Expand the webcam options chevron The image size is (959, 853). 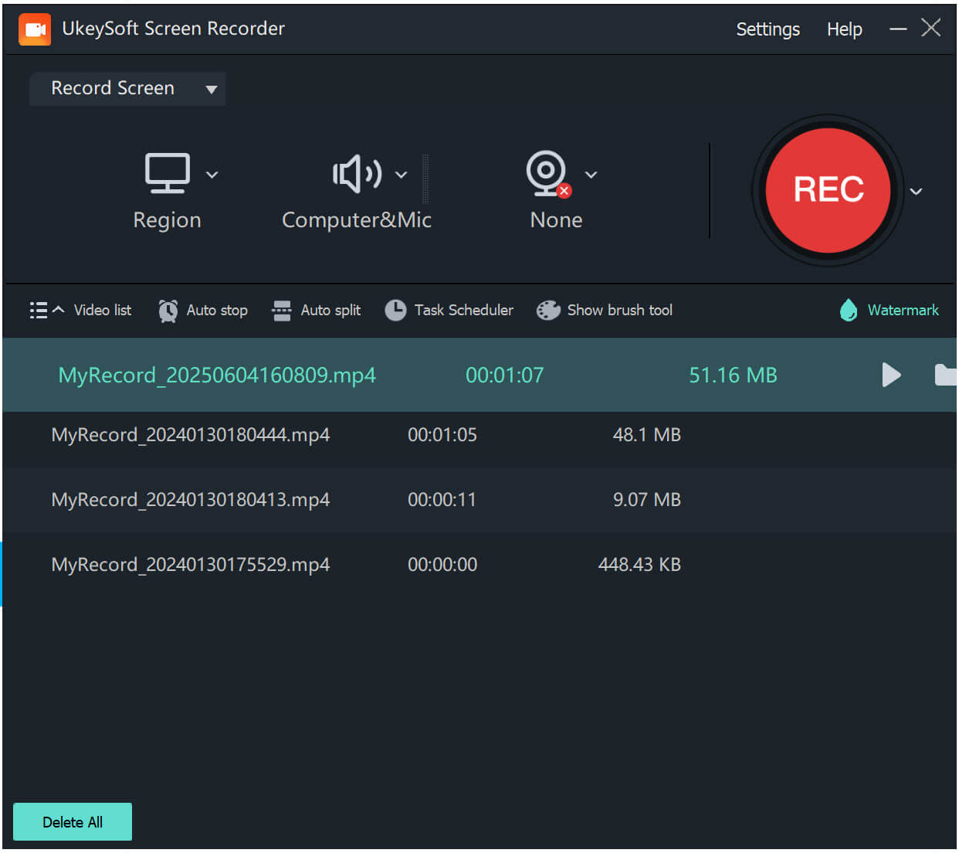click(x=591, y=175)
